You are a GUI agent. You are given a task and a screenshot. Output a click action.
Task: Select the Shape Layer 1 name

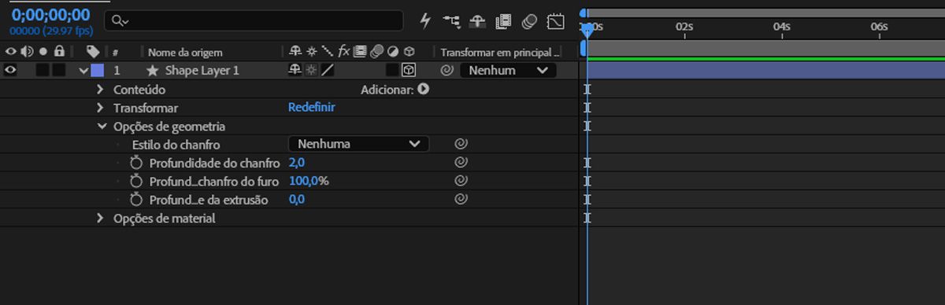point(202,70)
